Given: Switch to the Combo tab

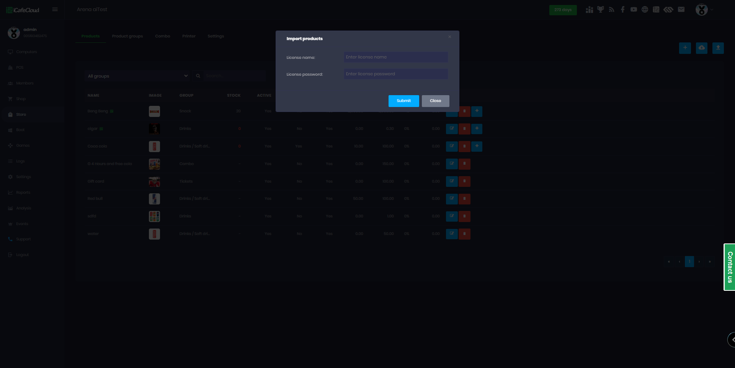Looking at the screenshot, I should pyautogui.click(x=163, y=36).
